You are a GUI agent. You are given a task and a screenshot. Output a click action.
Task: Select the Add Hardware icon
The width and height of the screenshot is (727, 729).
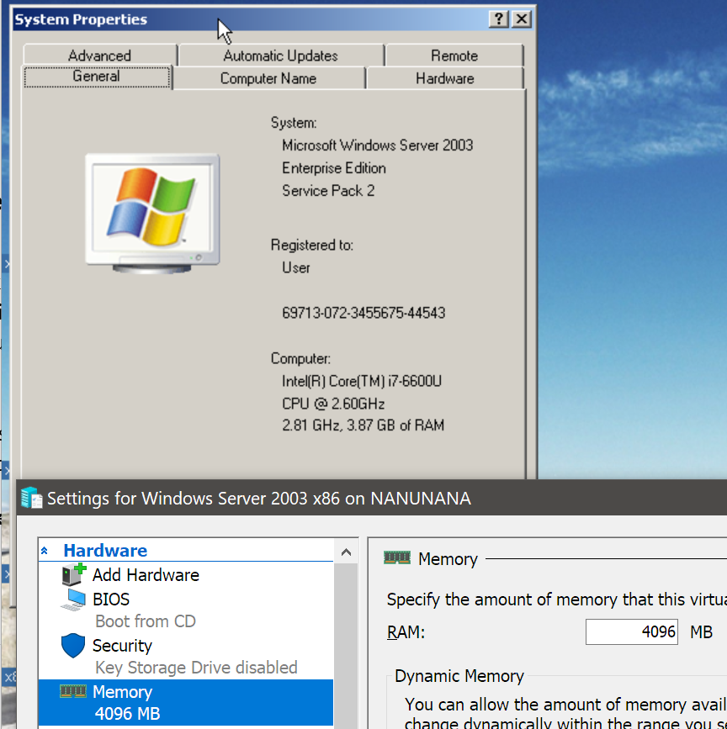tap(74, 575)
